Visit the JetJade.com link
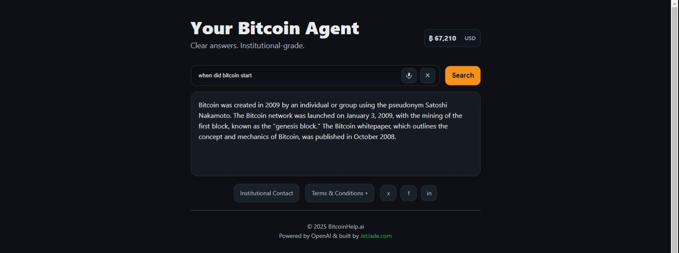Image resolution: width=679 pixels, height=253 pixels. tap(376, 236)
